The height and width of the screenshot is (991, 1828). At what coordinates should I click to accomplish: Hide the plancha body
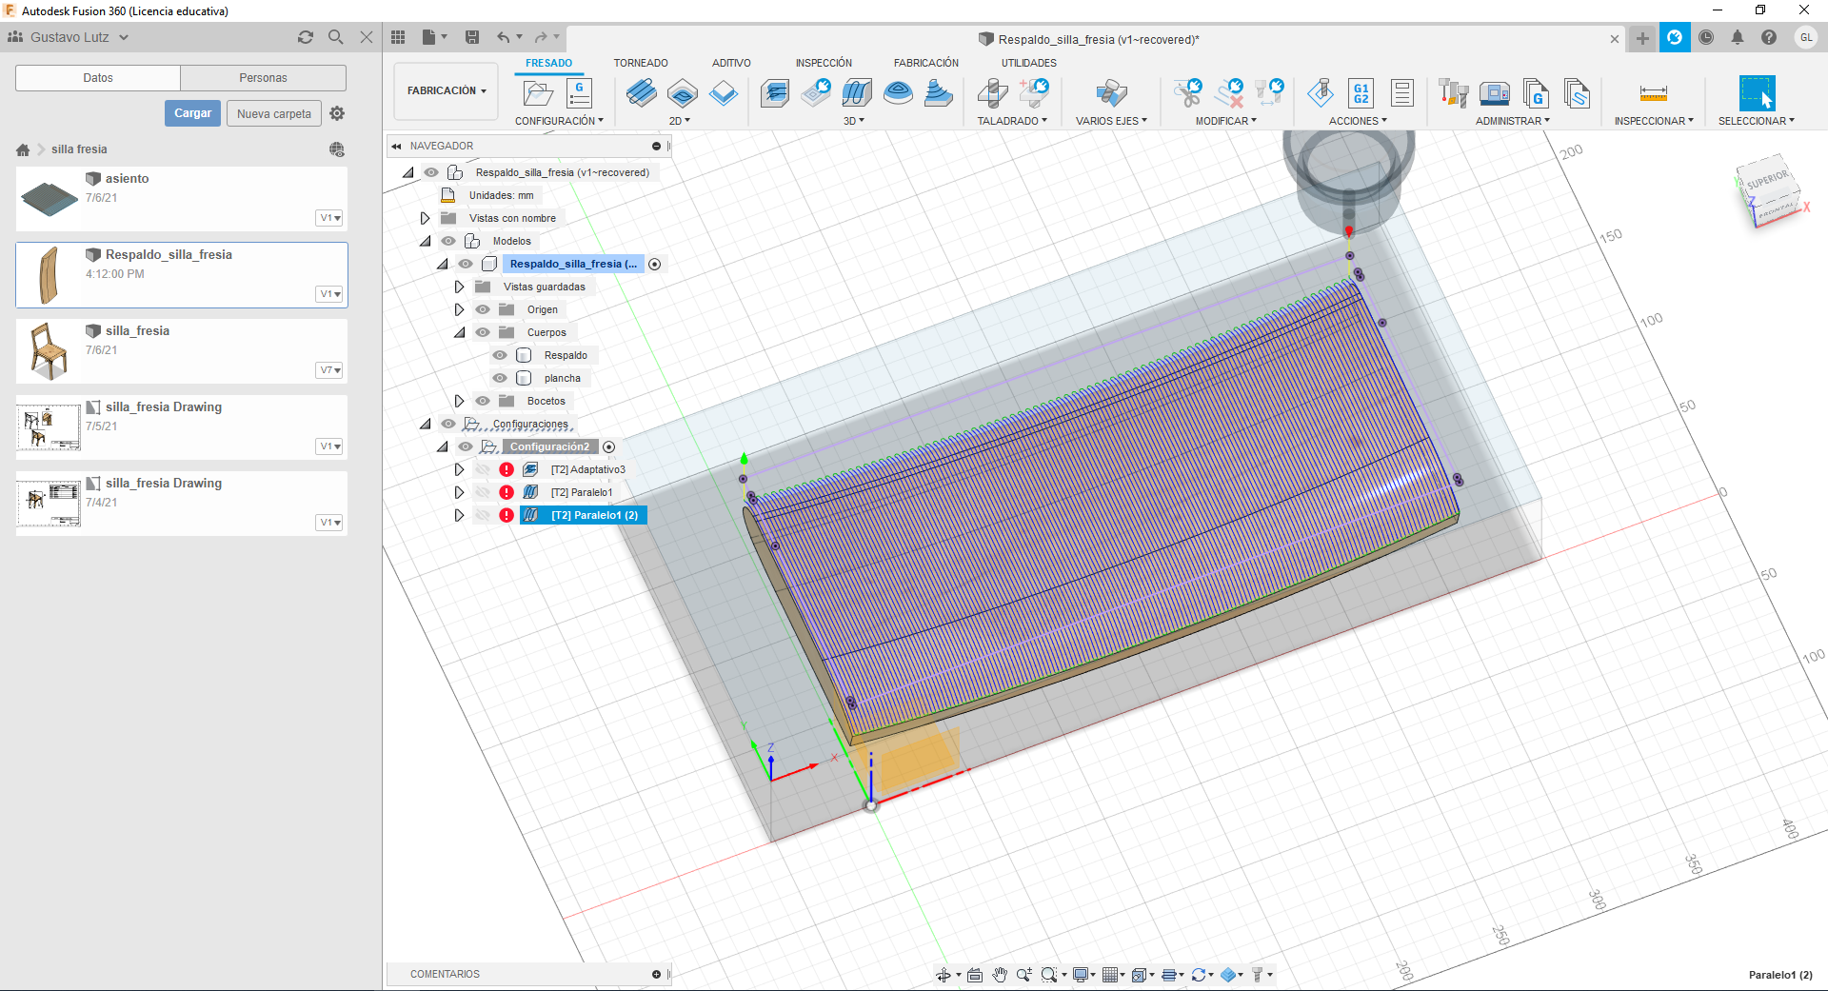[x=500, y=378]
